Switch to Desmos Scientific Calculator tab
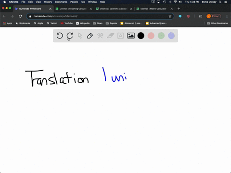Image resolution: width=231 pixels, height=173 pixels. pos(114,9)
